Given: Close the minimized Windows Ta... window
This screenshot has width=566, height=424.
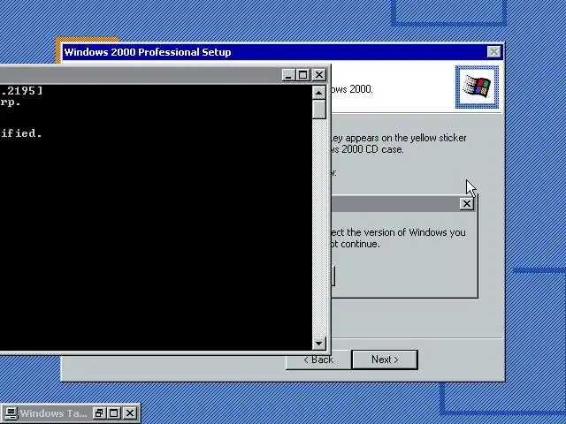Looking at the screenshot, I should click(130, 413).
